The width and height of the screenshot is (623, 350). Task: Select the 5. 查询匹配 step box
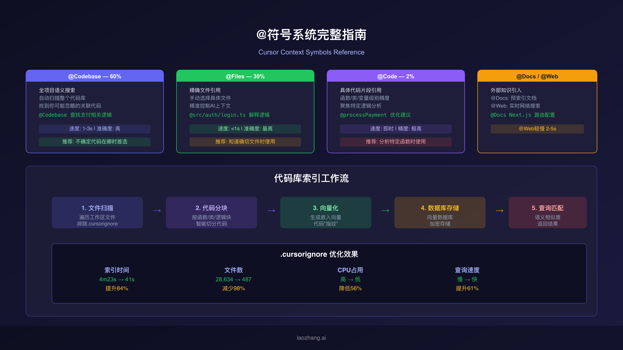(547, 213)
